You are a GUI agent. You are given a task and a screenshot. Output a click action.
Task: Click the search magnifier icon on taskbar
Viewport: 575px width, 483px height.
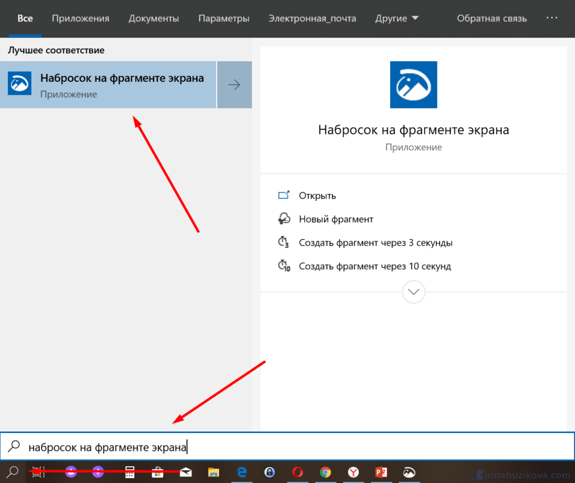coord(13,472)
